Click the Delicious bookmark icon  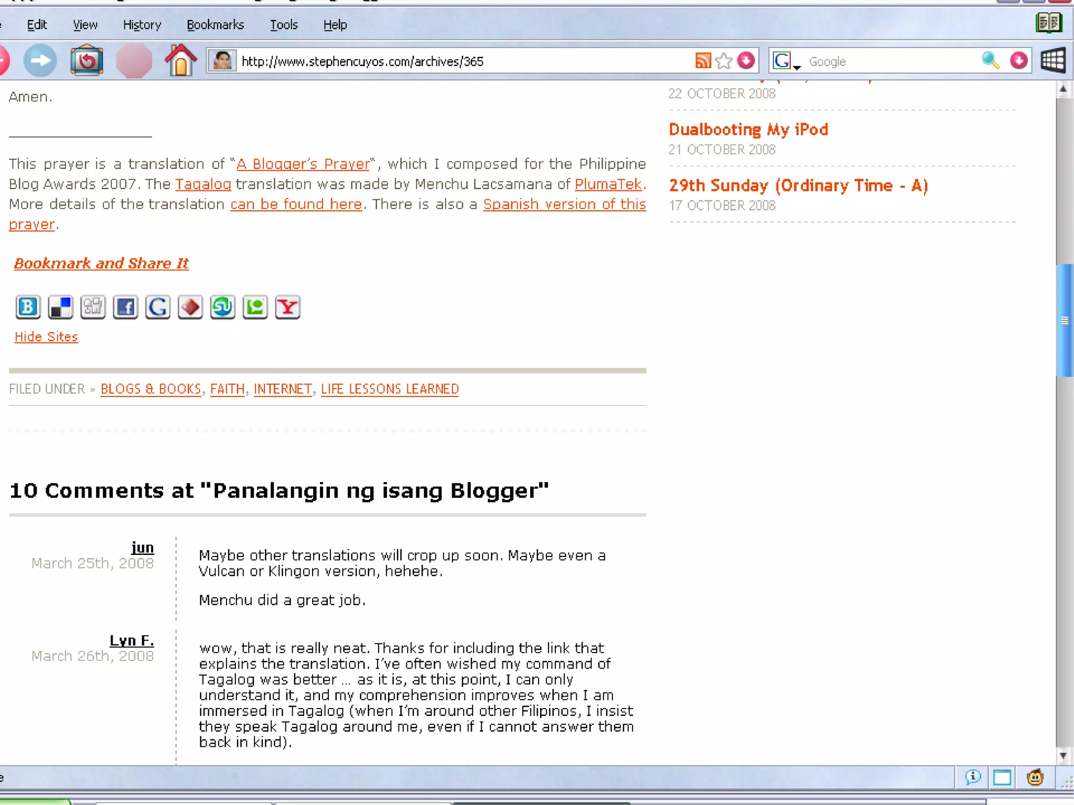click(x=60, y=307)
